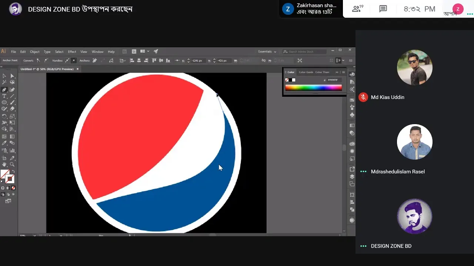Select the Pen tool
The height and width of the screenshot is (266, 474).
pos(4,90)
